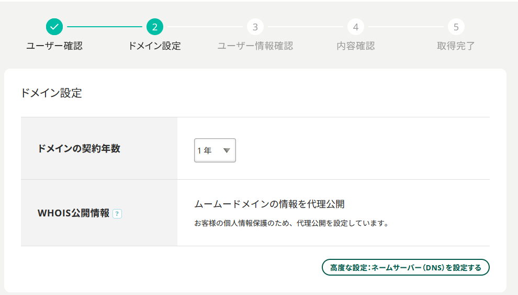Image resolution: width=518 pixels, height=295 pixels.
Task: Click the お客様の個人情報保護のため note text
Action: [x=291, y=223]
